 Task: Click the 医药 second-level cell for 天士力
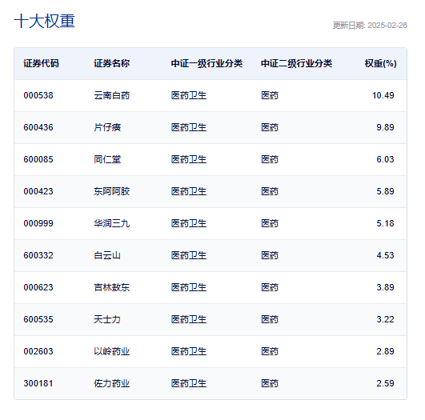pyautogui.click(x=270, y=319)
